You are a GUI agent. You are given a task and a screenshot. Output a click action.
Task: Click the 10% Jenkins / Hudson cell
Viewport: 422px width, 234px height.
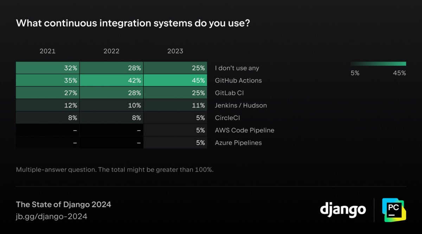(111, 105)
